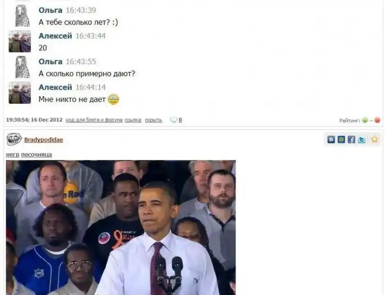Click the 'ссылка' permalink

[133, 120]
